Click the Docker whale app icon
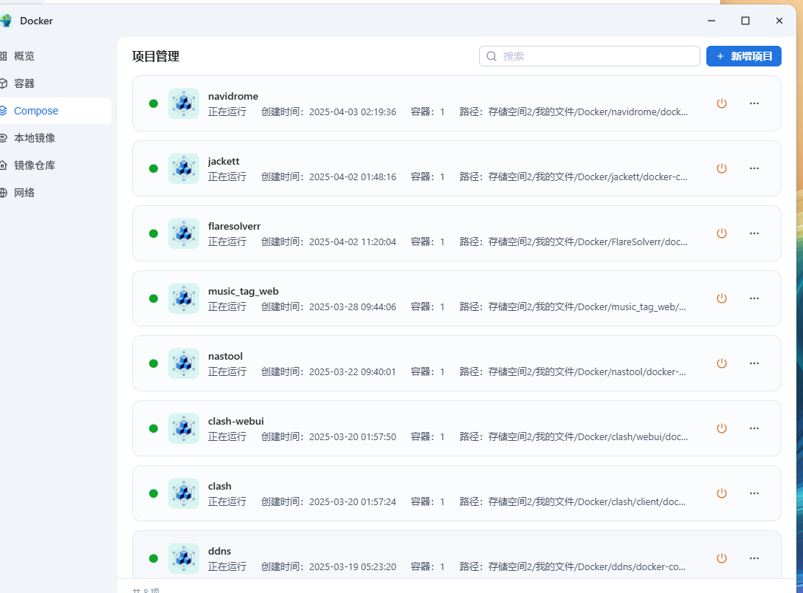The width and height of the screenshot is (803, 593). tap(6, 21)
